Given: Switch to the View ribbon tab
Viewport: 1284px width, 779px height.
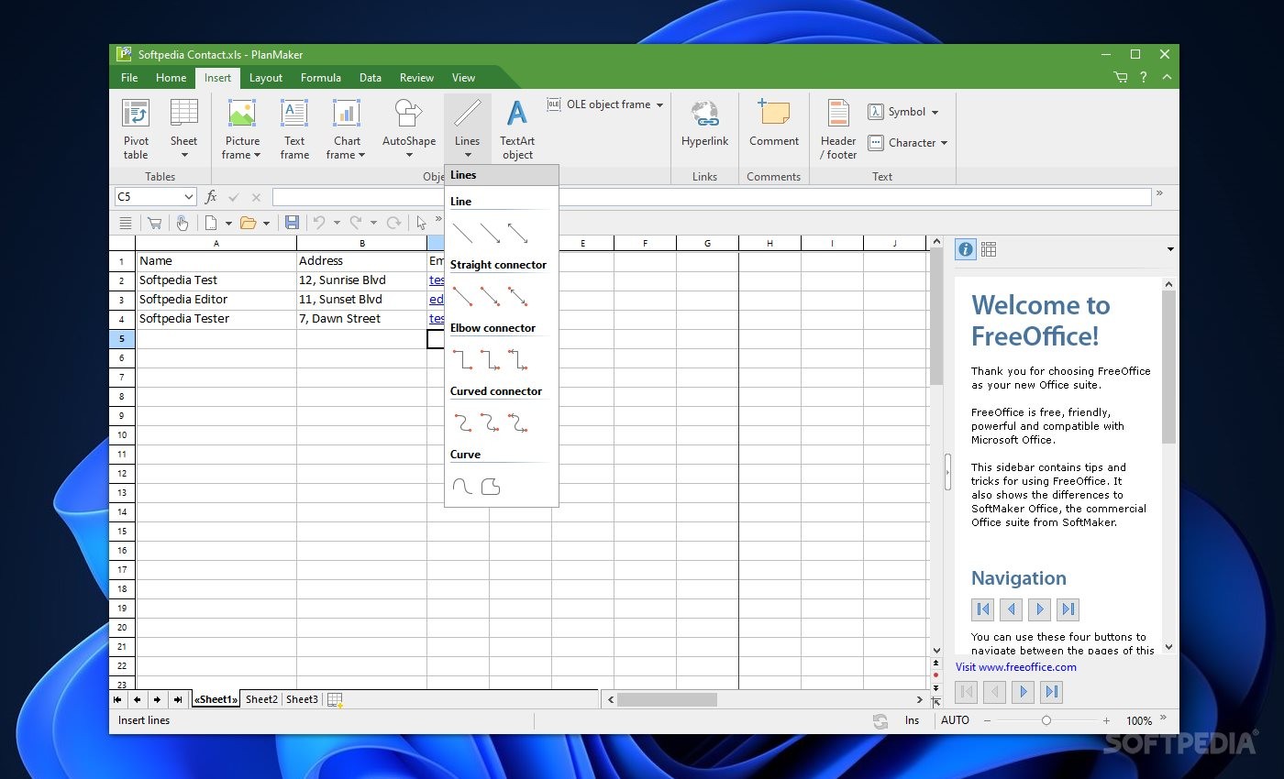Looking at the screenshot, I should coord(464,78).
